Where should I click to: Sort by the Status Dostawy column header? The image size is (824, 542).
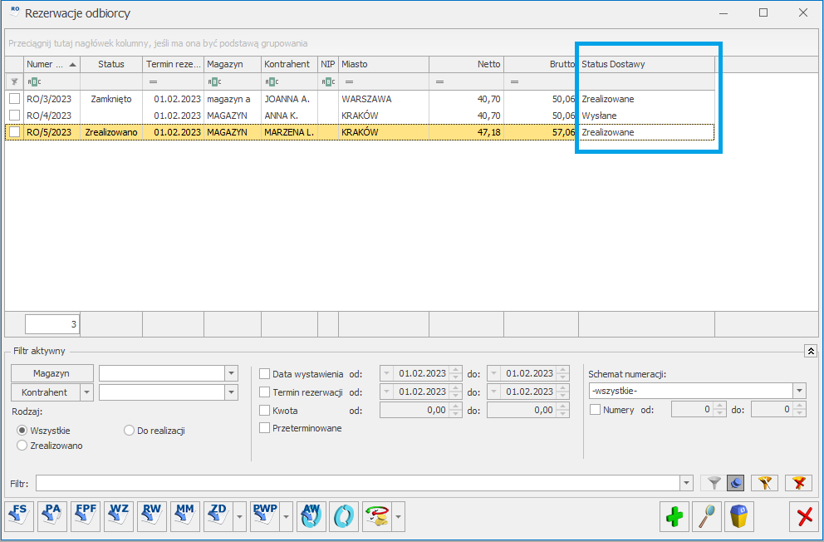click(646, 64)
